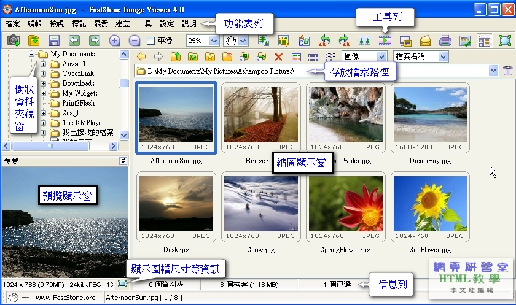Viewport: 516px width, 305px height.
Task: Open the 工具 menu
Action: (144, 24)
